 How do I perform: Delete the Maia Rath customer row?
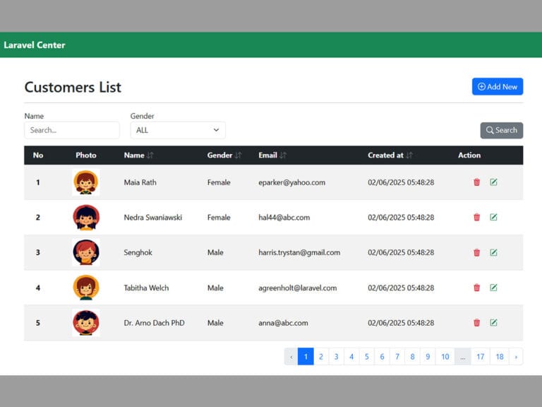click(x=476, y=182)
